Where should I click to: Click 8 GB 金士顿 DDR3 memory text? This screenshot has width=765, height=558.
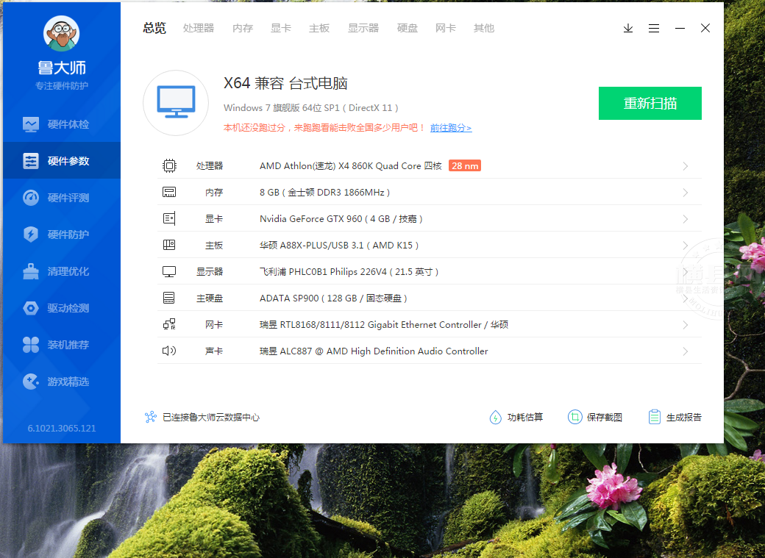(325, 192)
